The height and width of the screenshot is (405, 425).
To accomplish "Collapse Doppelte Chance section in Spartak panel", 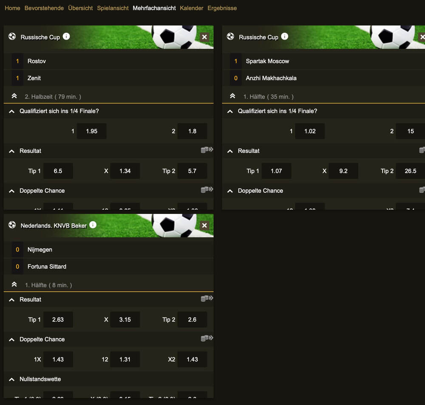I will (230, 191).
